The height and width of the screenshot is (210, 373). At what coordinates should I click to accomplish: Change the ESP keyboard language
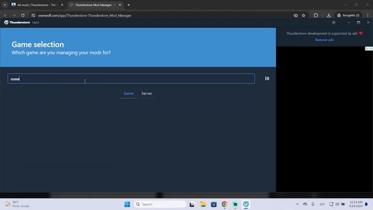pos(322,204)
